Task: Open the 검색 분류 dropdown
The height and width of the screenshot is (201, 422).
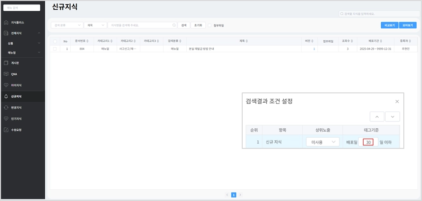Action: [x=67, y=25]
